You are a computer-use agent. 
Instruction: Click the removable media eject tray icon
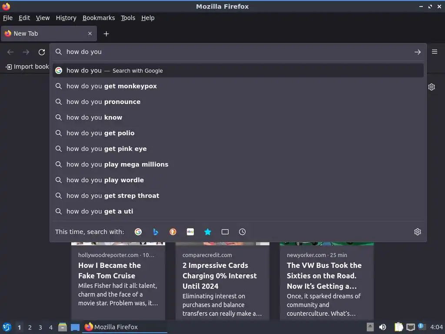click(370, 327)
